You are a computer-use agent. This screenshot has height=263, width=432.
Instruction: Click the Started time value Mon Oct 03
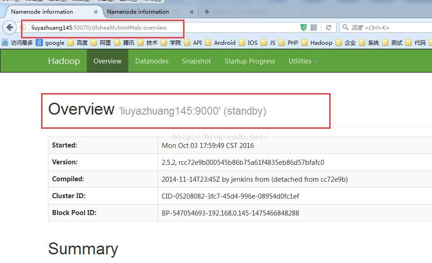(208, 145)
